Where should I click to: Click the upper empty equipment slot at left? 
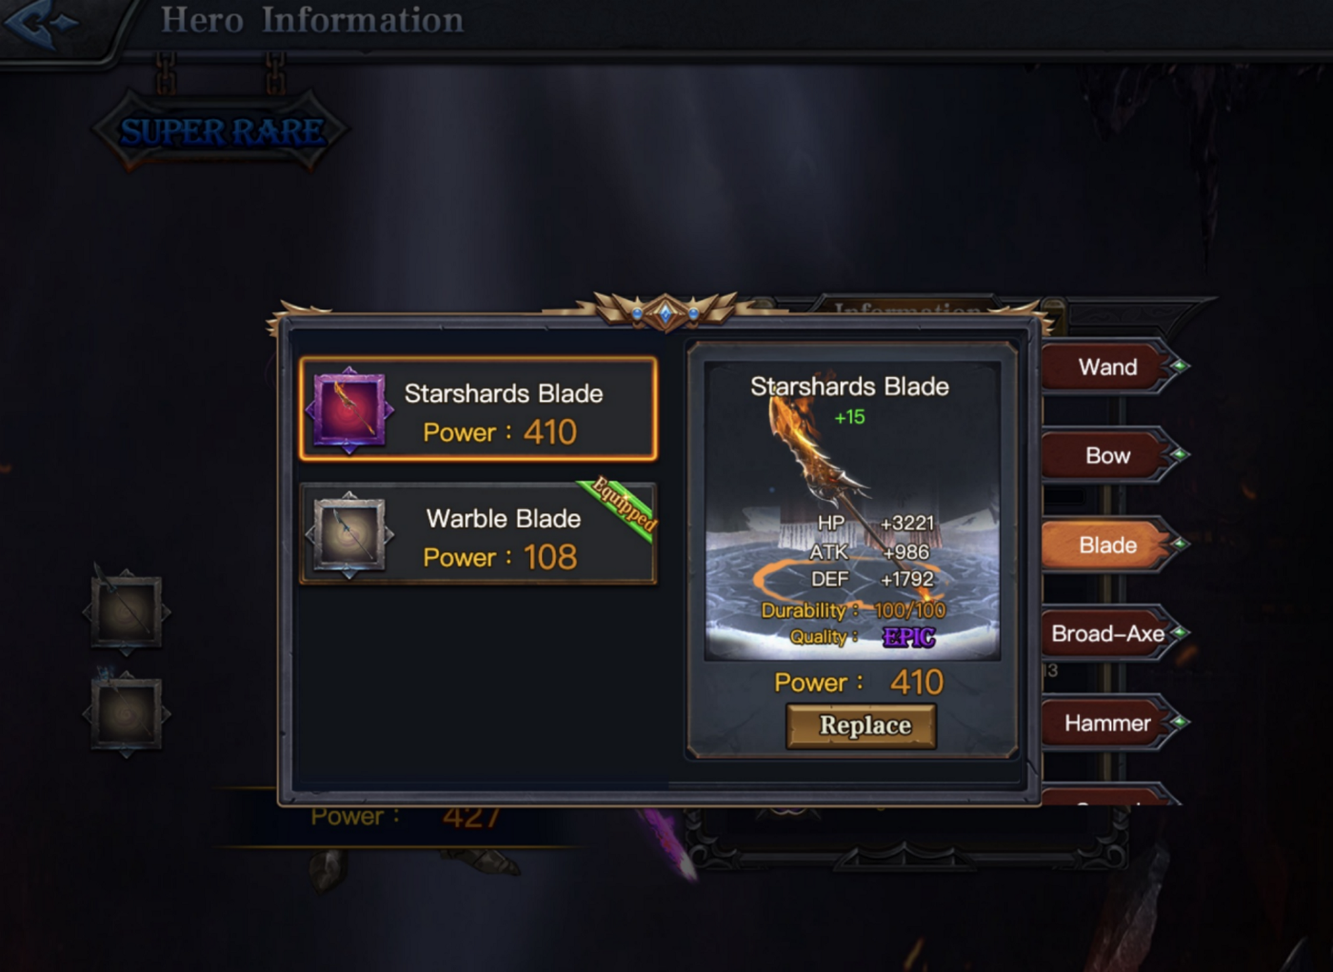[127, 612]
